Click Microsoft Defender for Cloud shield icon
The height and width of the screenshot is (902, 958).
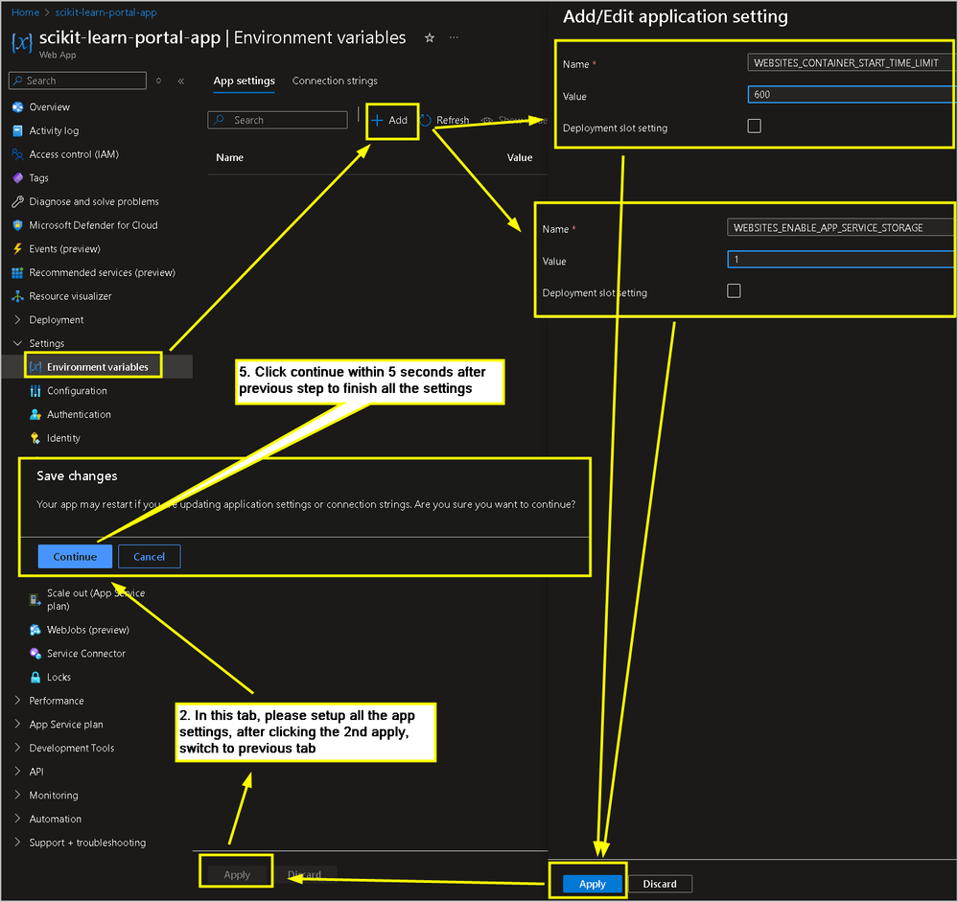(17, 225)
